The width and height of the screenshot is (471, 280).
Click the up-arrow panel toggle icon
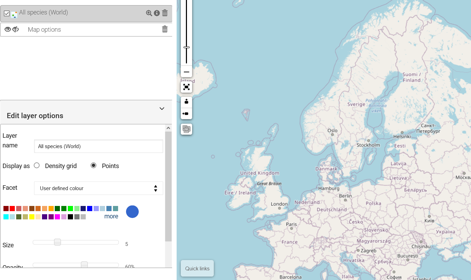(x=187, y=102)
